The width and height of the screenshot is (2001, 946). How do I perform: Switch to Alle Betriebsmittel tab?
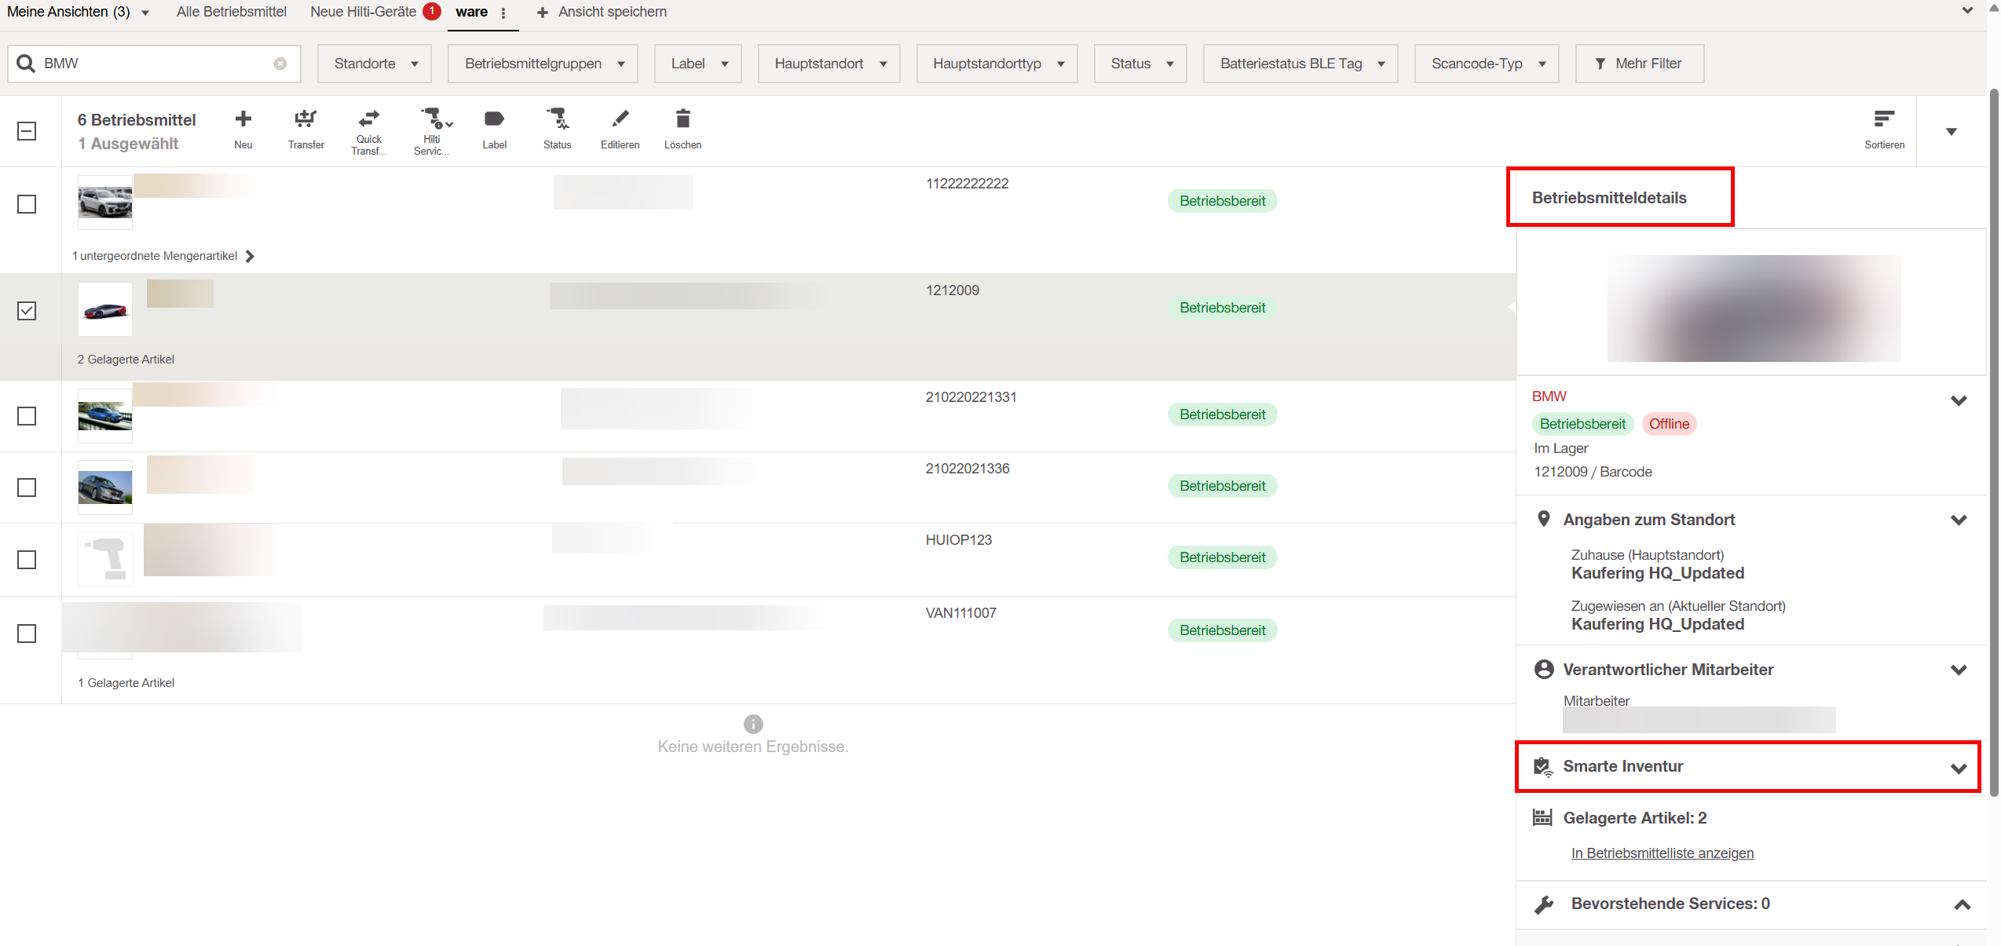click(x=231, y=12)
